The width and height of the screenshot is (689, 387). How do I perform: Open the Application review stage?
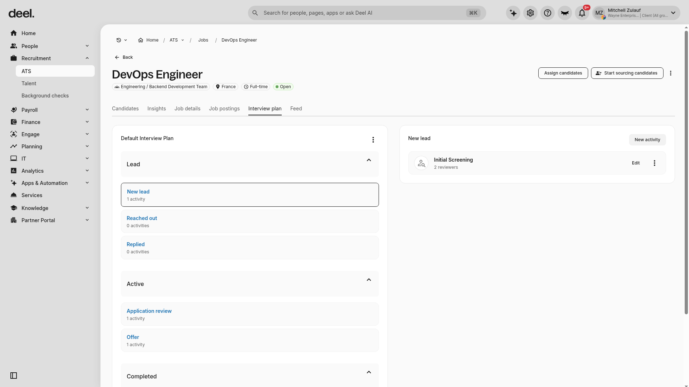[250, 314]
